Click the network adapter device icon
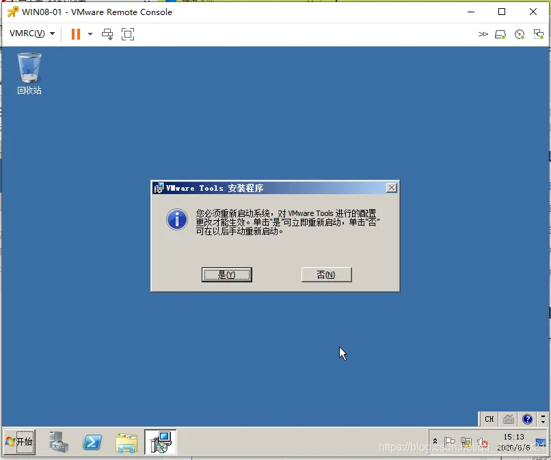The height and width of the screenshot is (460, 551). 538,34
